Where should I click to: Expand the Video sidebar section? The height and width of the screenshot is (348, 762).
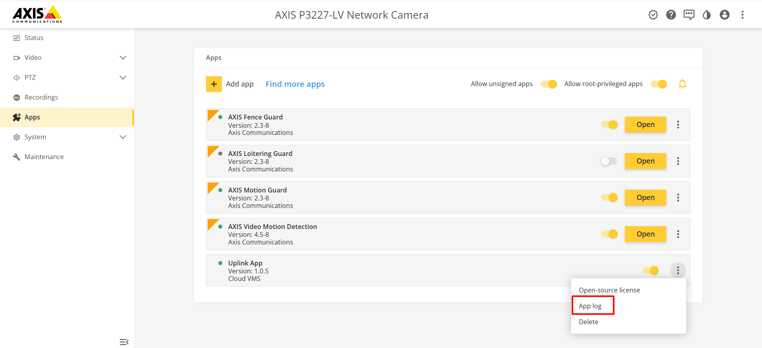[x=123, y=58]
